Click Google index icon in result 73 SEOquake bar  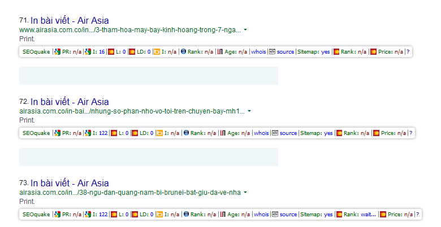point(88,215)
